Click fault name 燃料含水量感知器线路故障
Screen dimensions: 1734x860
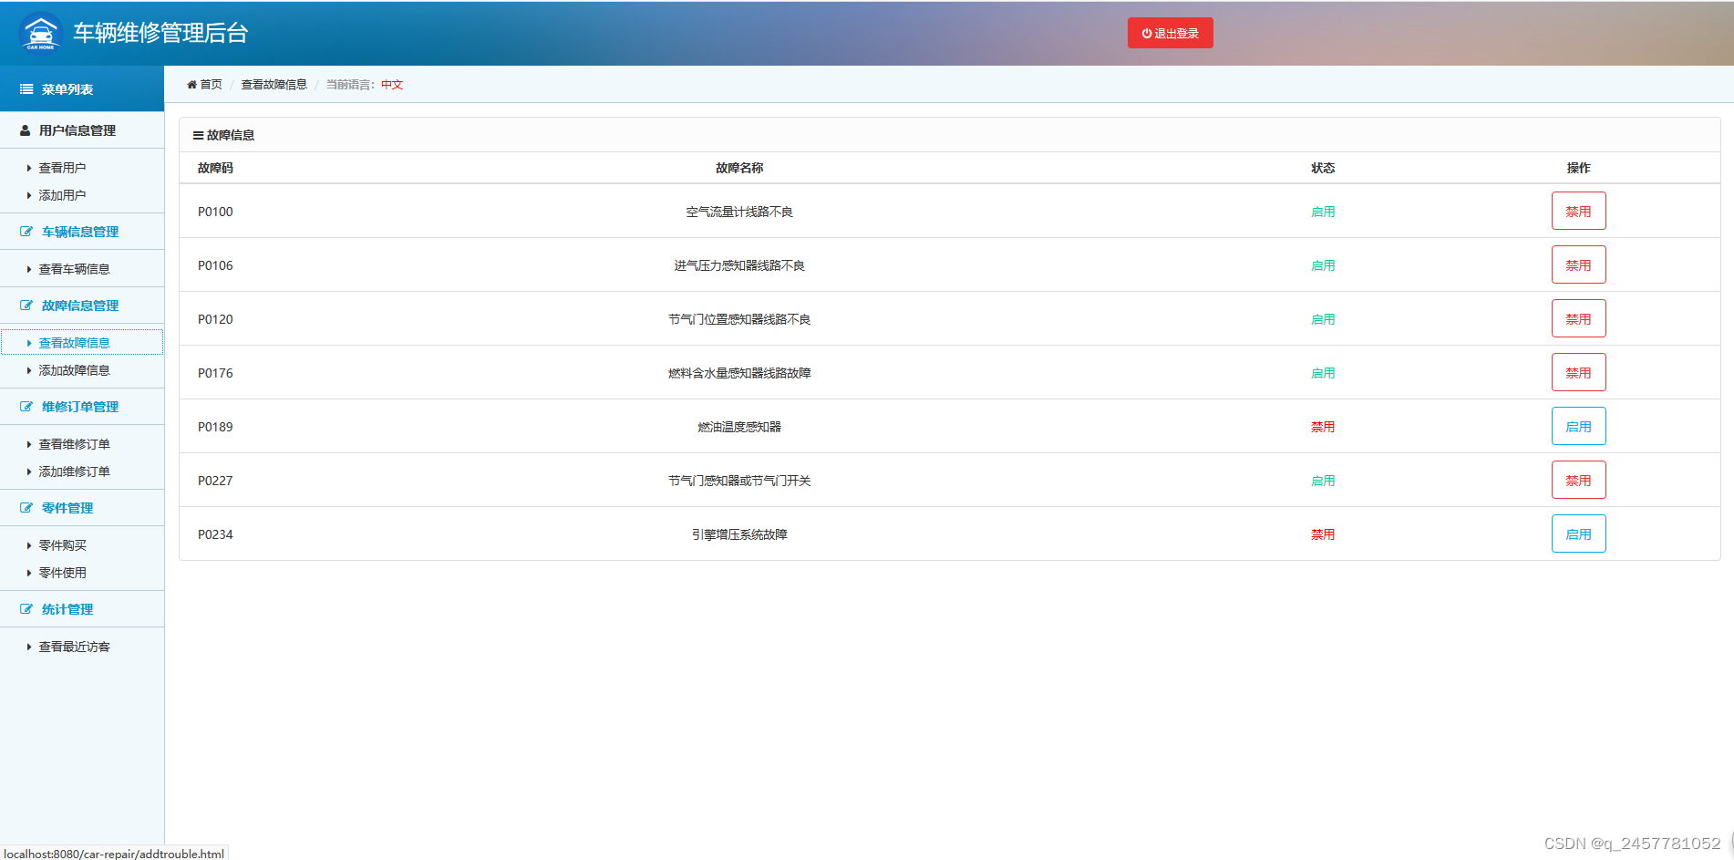(739, 373)
